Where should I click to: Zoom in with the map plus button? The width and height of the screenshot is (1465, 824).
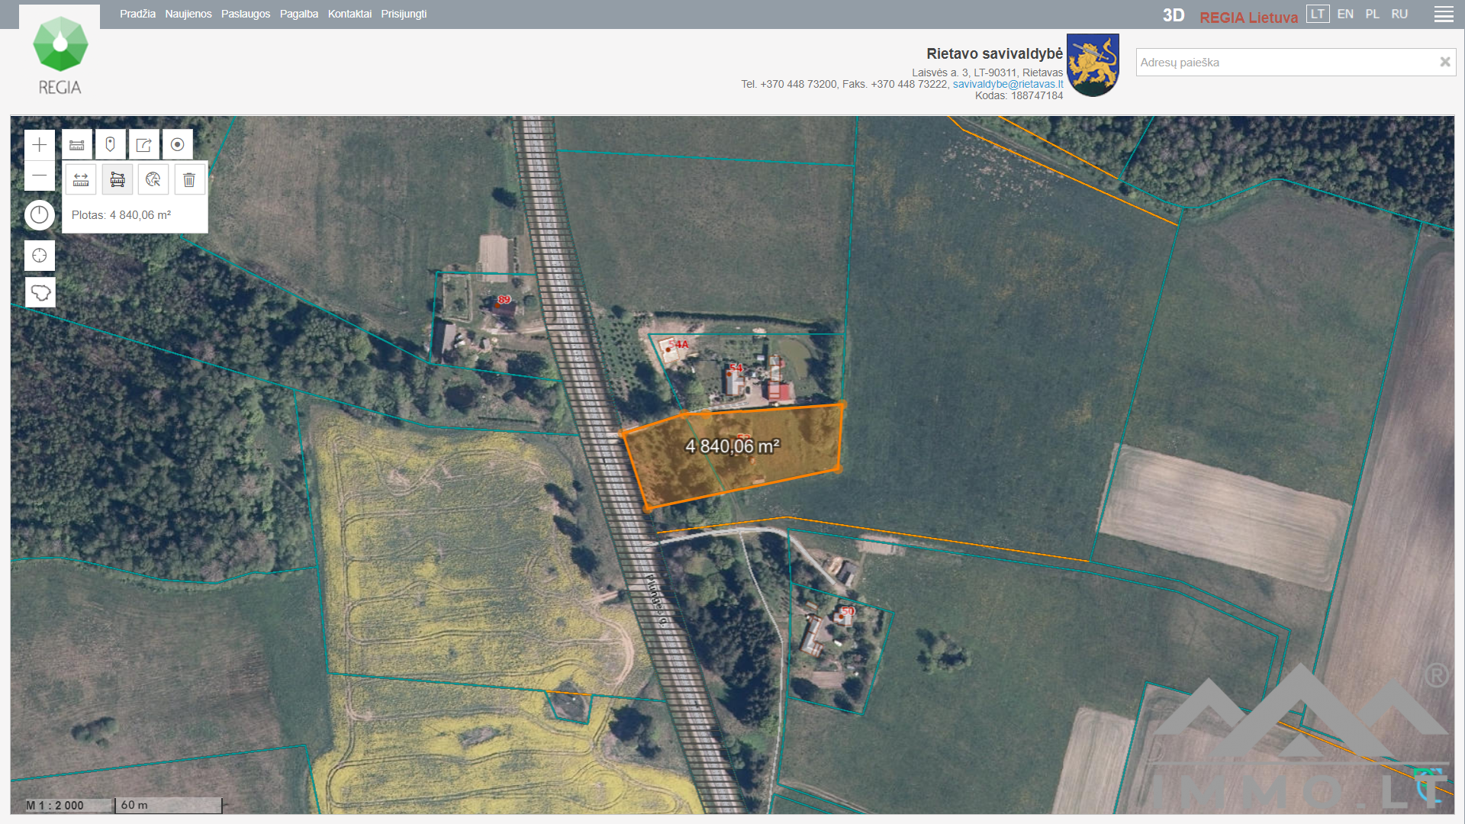coord(40,145)
